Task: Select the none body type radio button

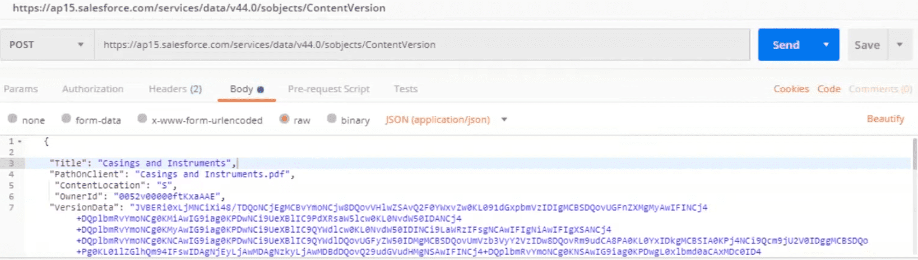Action: point(12,119)
